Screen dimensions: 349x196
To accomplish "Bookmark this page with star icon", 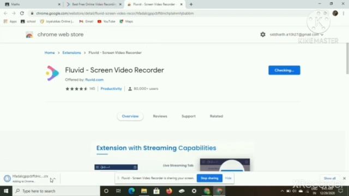I will [x=325, y=13].
